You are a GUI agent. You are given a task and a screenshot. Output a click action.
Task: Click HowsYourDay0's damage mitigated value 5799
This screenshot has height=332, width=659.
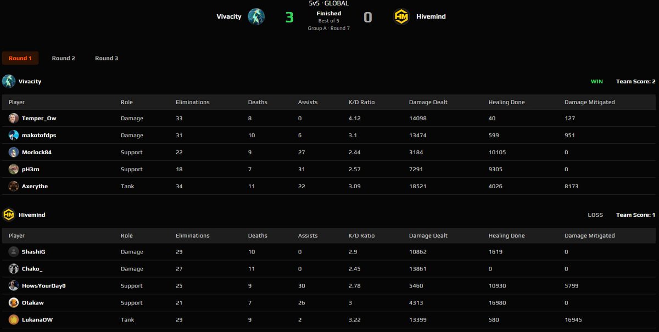(x=572, y=285)
